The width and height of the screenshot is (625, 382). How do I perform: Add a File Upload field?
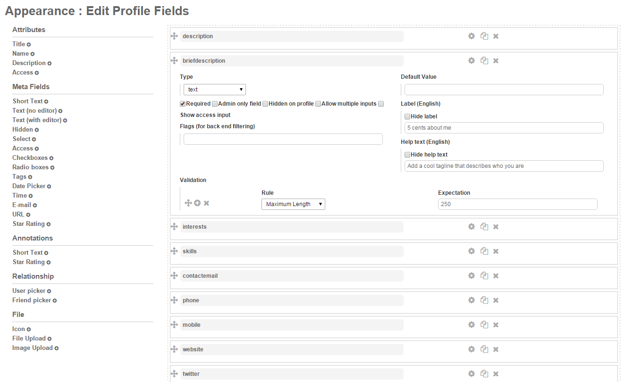pos(50,339)
